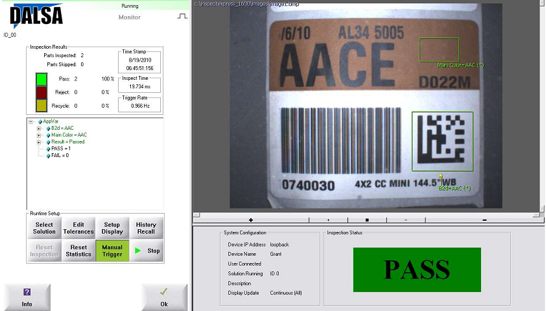Click the Main Color ROI rectangle in image

439,50
